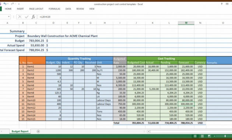The image size is (232, 140).
Task: Switch to Page Layout view icon
Action: coord(202,136)
